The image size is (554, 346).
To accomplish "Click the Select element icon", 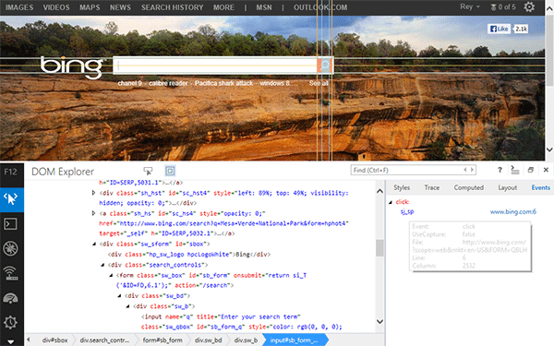I will tap(148, 172).
